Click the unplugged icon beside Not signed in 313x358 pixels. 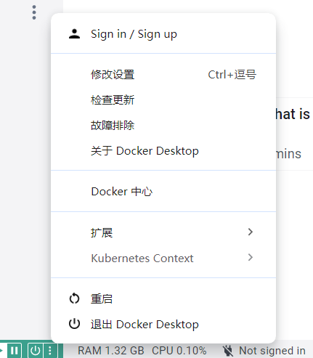[228, 351]
